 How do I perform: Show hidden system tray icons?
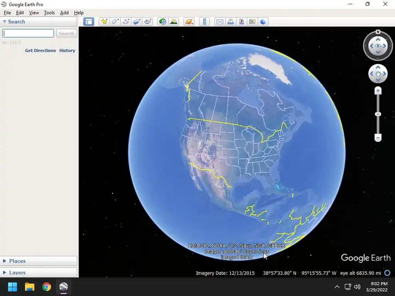(337, 287)
